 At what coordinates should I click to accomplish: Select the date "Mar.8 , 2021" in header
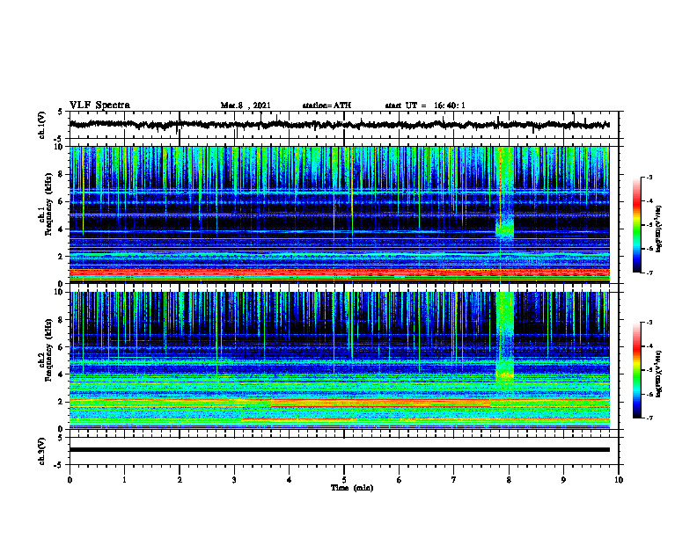pyautogui.click(x=246, y=105)
